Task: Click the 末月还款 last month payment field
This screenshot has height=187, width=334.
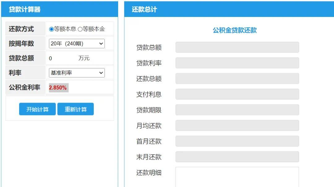Action: pos(237,157)
